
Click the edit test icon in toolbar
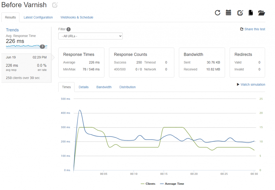pos(240,13)
